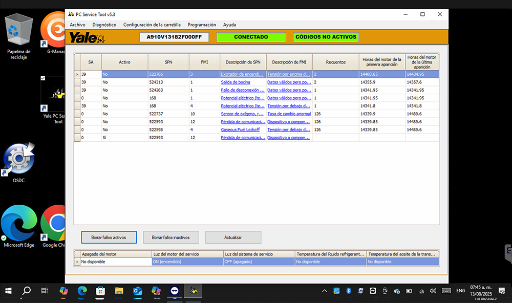Select SPN cell 522598
This screenshot has width=512, height=303.
[x=168, y=129]
